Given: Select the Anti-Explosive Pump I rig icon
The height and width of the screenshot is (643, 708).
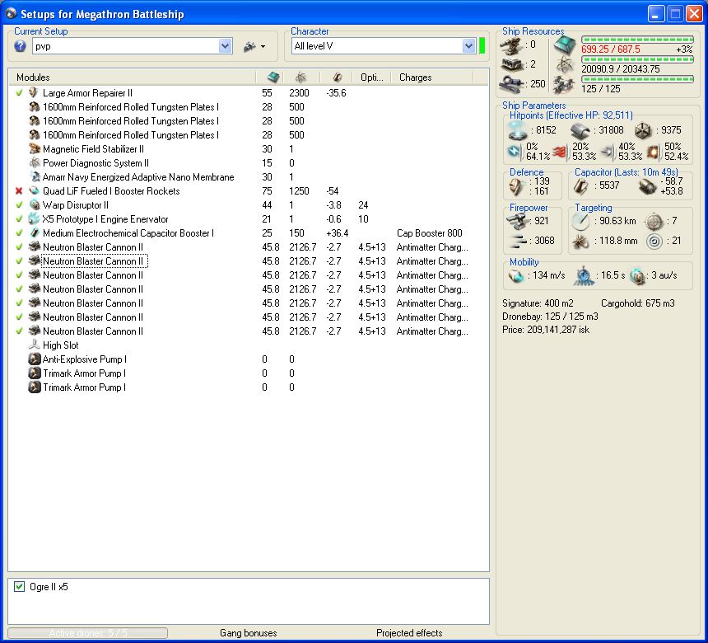Looking at the screenshot, I should tap(35, 359).
